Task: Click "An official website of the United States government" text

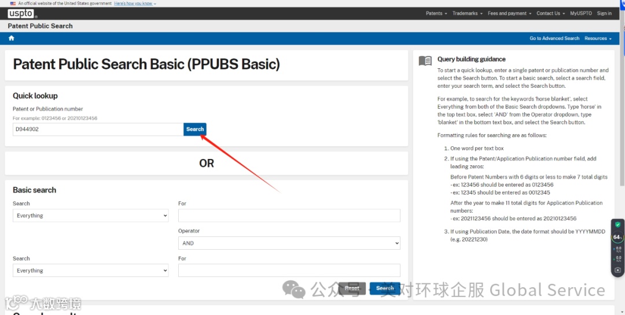Action: point(65,3)
